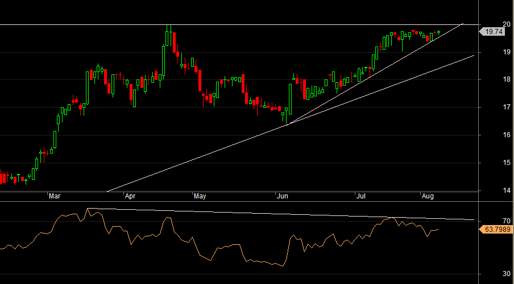Click the 70 level on indicator axis
This screenshot has width=514, height=284.
507,221
